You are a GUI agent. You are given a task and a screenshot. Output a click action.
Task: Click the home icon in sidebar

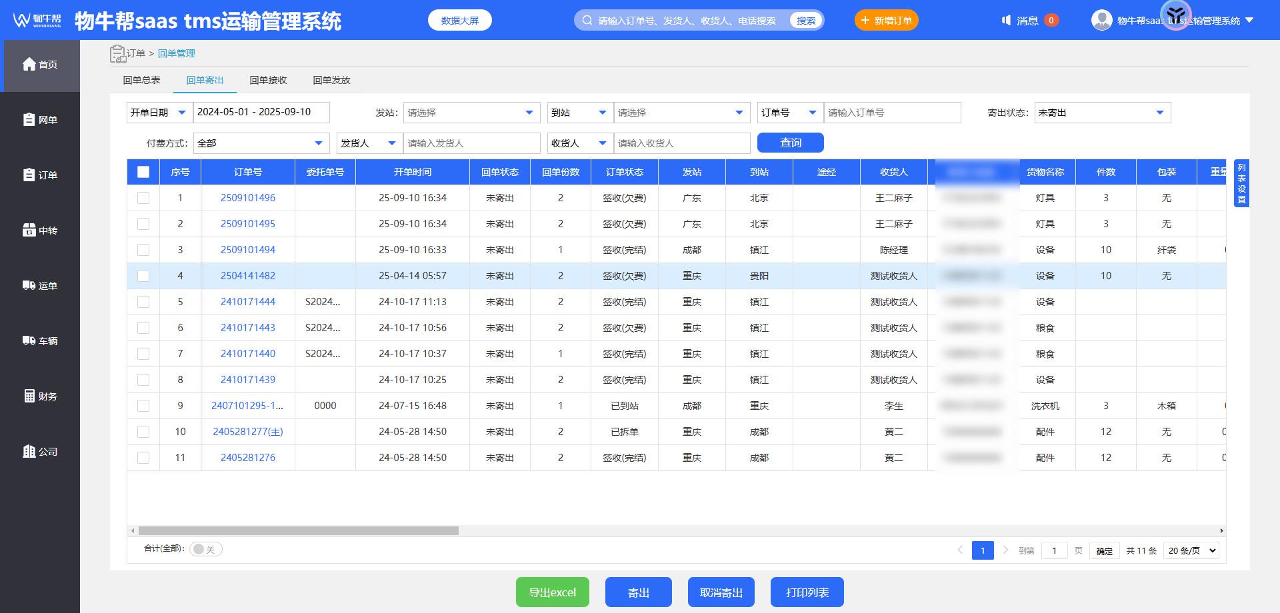pyautogui.click(x=29, y=64)
